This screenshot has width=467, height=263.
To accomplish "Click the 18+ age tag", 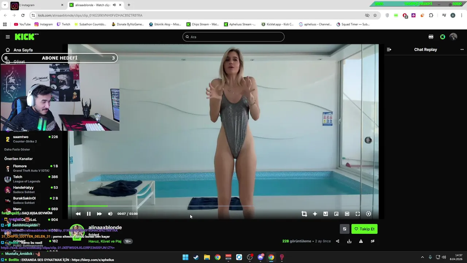I will (128, 241).
